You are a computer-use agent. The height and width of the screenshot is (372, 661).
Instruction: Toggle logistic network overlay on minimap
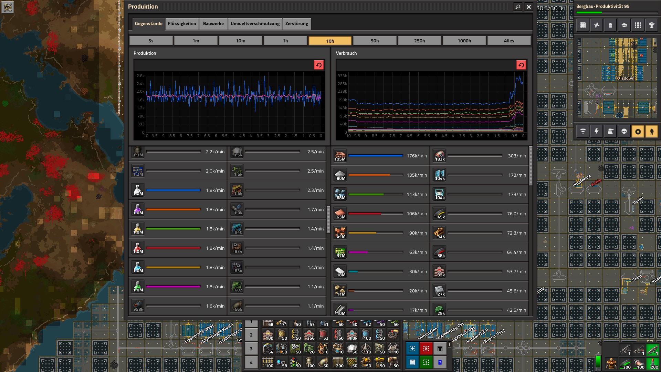(x=583, y=131)
